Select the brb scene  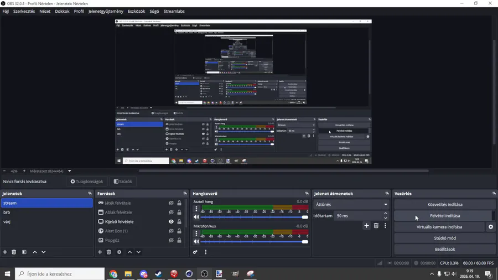(46, 212)
